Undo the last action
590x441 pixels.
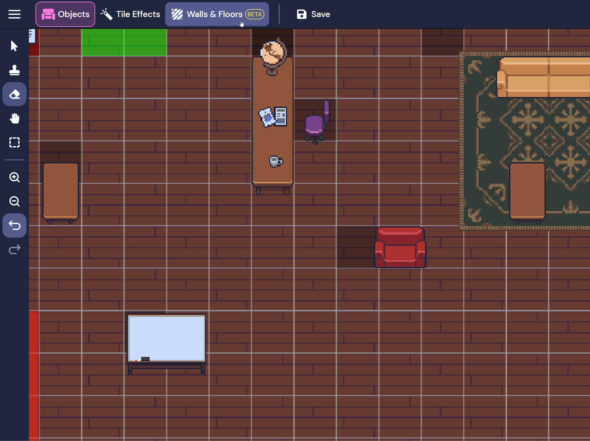pyautogui.click(x=14, y=225)
